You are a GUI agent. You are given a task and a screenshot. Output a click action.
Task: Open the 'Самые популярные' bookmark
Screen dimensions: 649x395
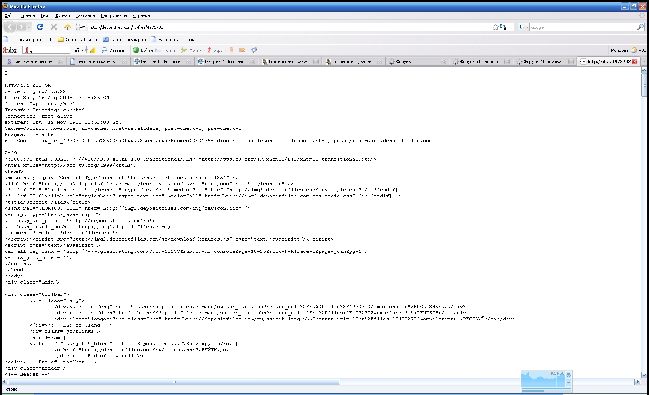click(x=125, y=39)
